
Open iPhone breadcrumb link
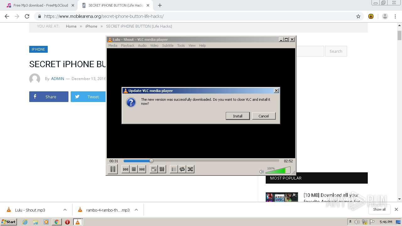pyautogui.click(x=91, y=26)
